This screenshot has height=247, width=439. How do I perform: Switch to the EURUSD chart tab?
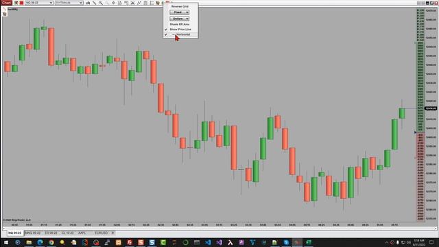[102, 233]
